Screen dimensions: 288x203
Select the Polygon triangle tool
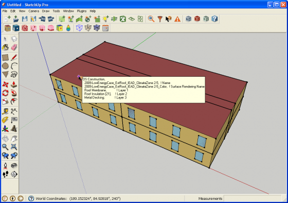(5, 74)
